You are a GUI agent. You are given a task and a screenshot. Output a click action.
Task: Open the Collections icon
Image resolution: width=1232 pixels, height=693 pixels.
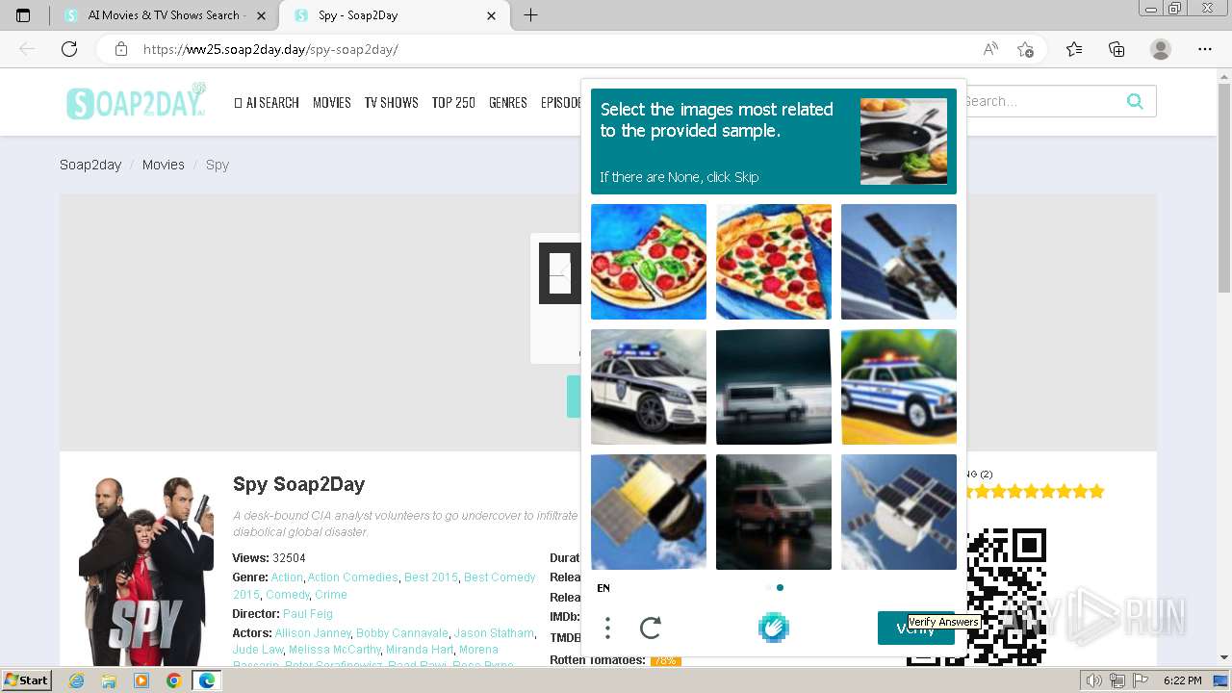1116,49
